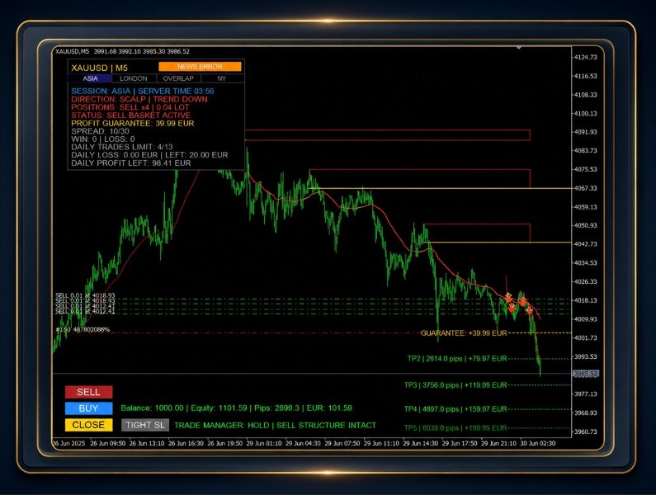Click the rightmost sell arrow marker on chart

[x=529, y=310]
